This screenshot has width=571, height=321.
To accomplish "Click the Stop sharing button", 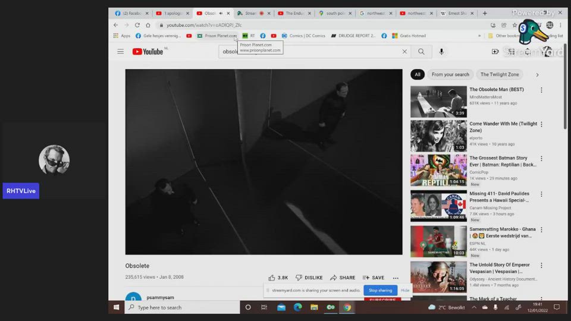I will click(x=380, y=290).
